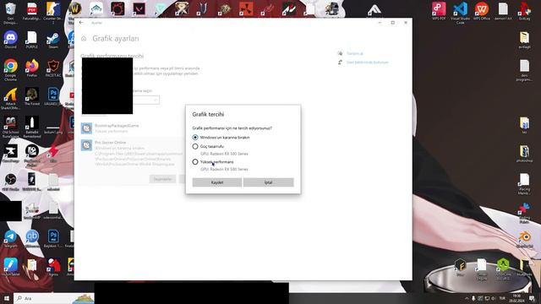Screen dimensions: 541x304
Task: Open the Yardım al link
Action: pos(355,53)
